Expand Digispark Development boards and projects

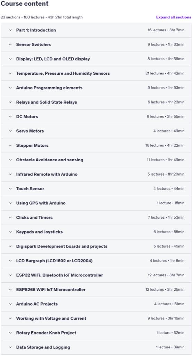tap(96, 246)
